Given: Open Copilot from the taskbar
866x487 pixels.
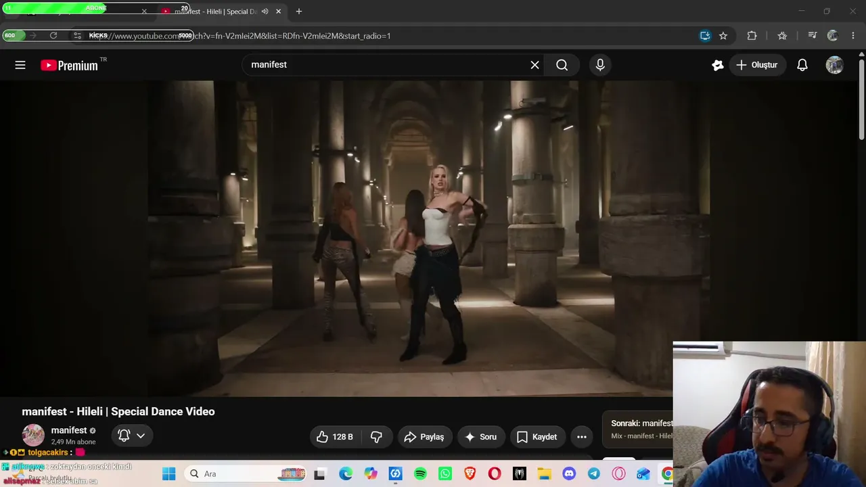Looking at the screenshot, I should coord(371,474).
